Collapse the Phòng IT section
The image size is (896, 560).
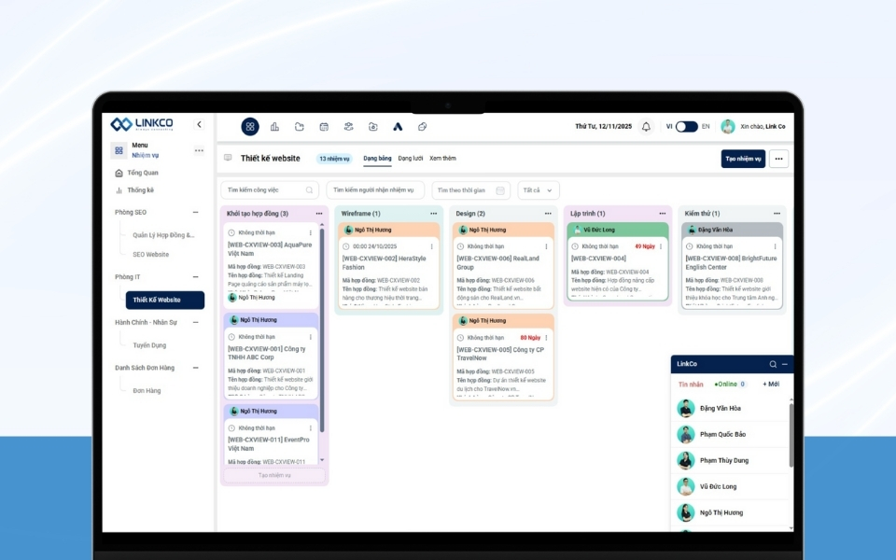pyautogui.click(x=195, y=277)
